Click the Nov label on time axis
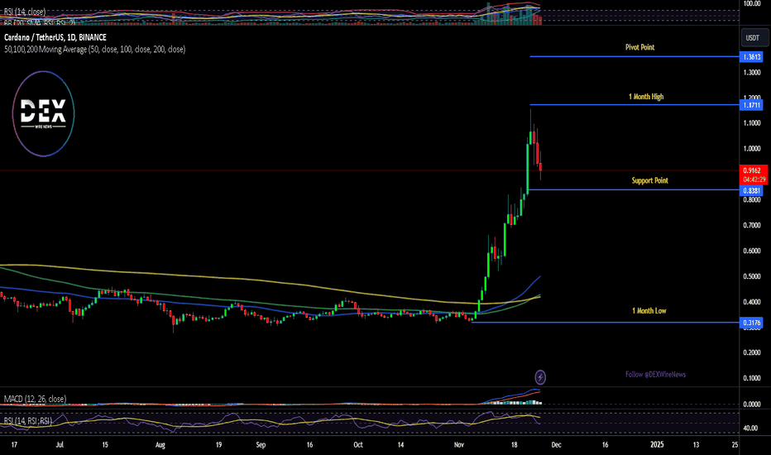771x455 pixels. click(x=459, y=445)
